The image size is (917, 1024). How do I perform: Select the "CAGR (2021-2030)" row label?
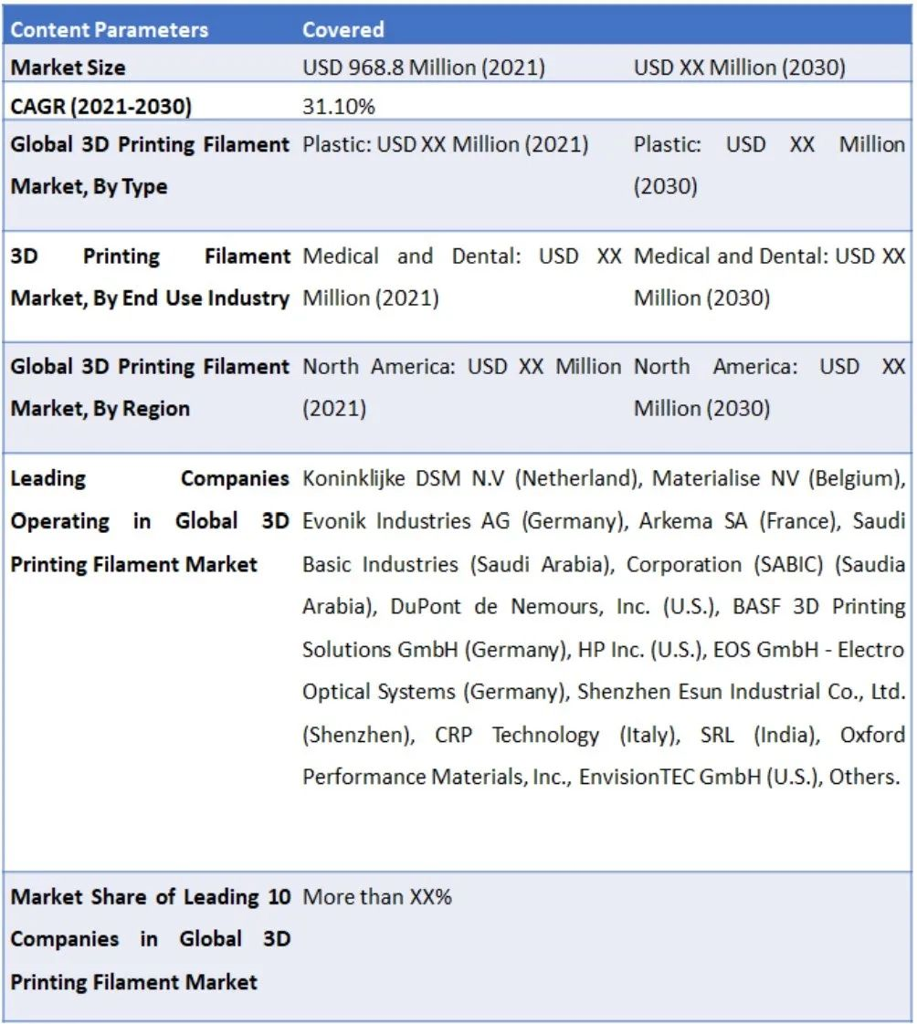tap(101, 107)
